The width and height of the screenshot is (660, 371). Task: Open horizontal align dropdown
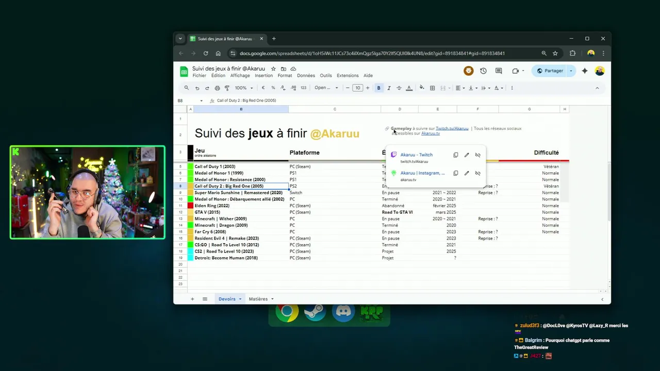coord(459,88)
